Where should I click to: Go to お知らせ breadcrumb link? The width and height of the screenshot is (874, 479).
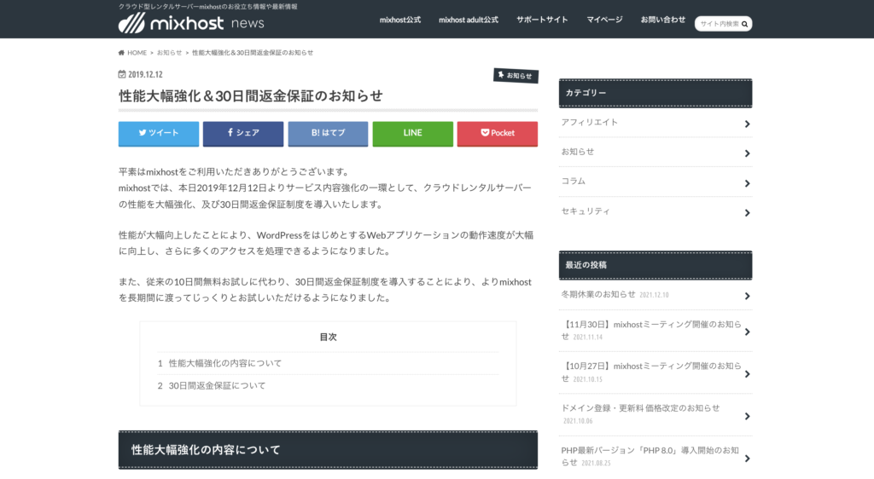tap(170, 53)
